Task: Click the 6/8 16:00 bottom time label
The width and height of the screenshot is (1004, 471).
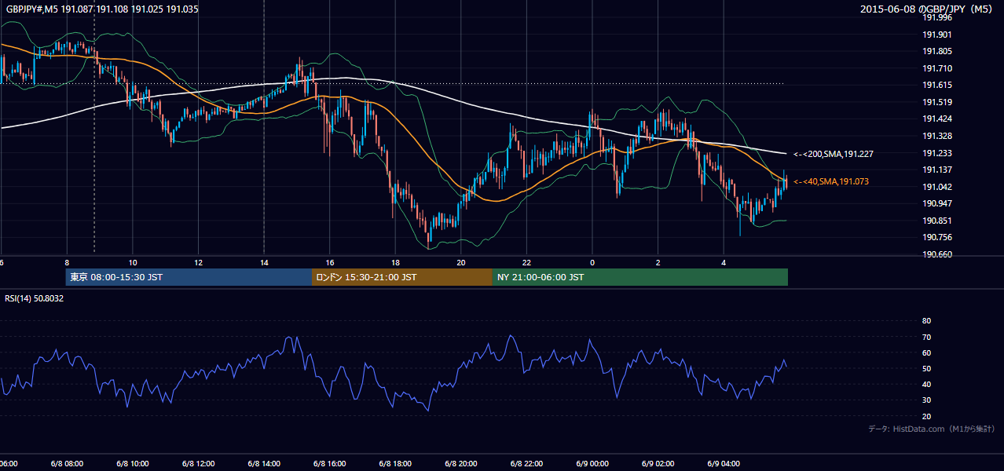Action: [329, 464]
